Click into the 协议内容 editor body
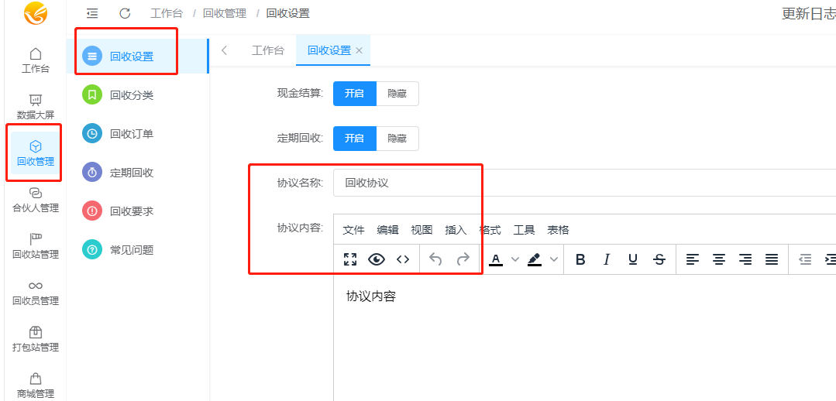Viewport: 836px width, 401px height. [584, 338]
